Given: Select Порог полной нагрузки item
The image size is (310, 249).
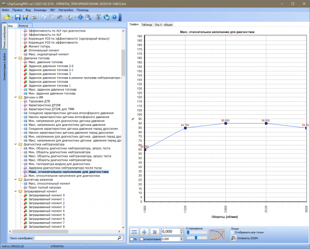Looking at the screenshot, I should (x=45, y=187).
